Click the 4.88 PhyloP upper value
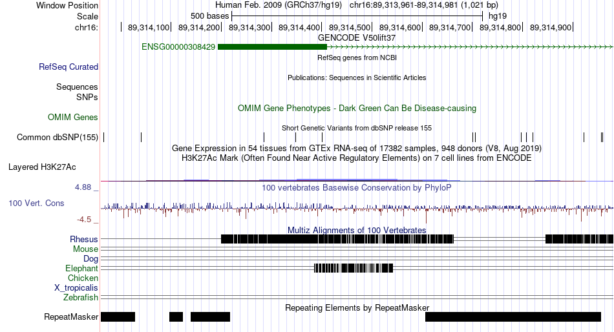 83,187
